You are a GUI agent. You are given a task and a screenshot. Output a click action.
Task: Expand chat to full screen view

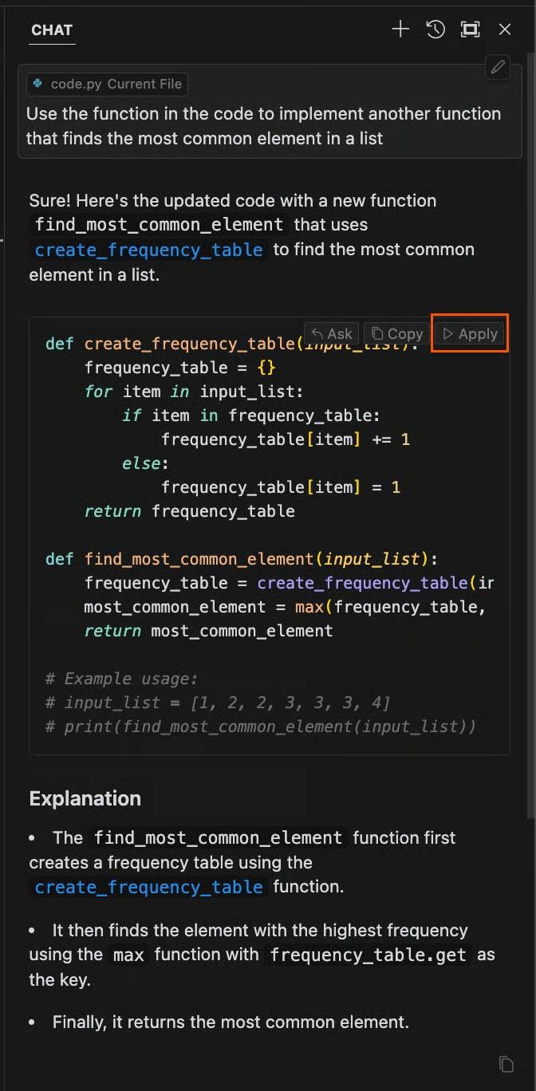470,29
